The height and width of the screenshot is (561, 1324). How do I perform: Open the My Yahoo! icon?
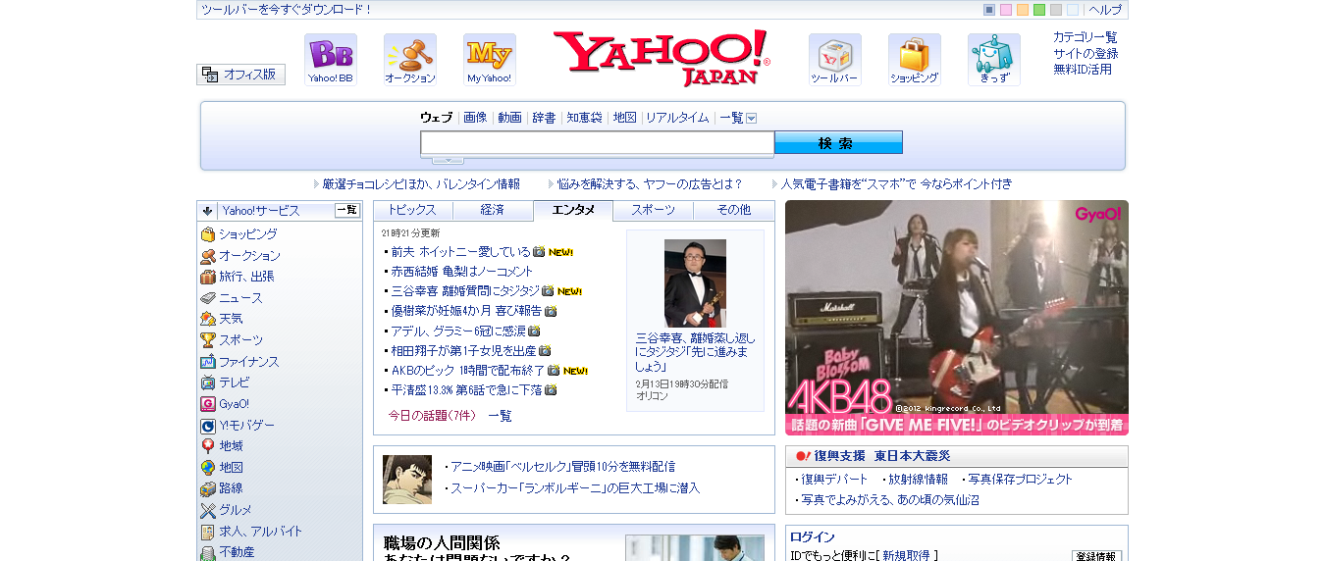(x=490, y=60)
